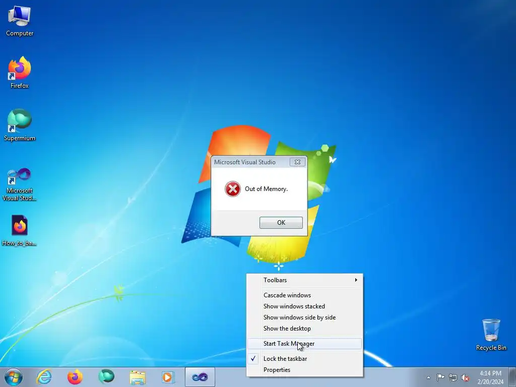Open the clock showing 4:14 PM
516x387 pixels.
490,377
